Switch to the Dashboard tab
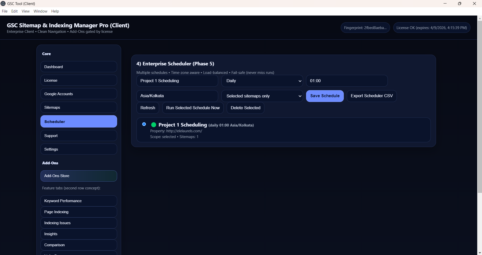482x255 pixels. click(79, 67)
